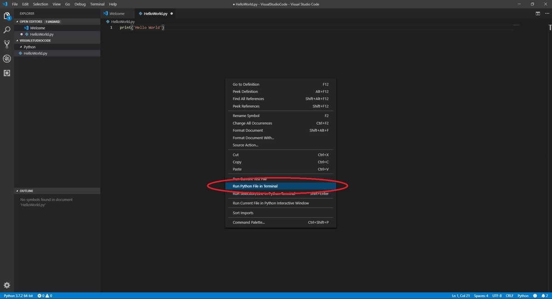
Task: Open the editor More Actions ellipsis
Action: [546, 14]
